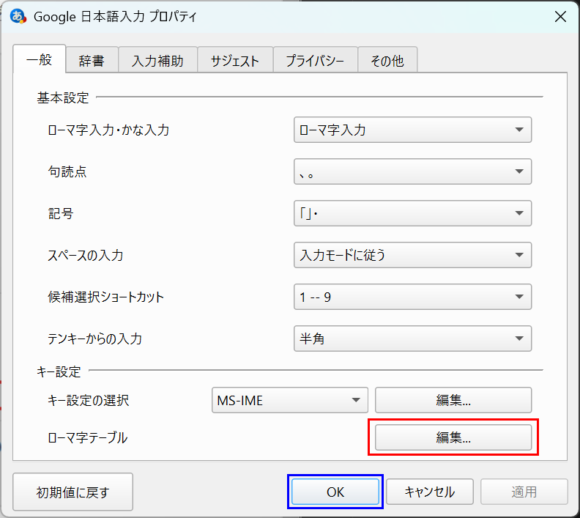Go to the サジェスト tab

point(234,61)
